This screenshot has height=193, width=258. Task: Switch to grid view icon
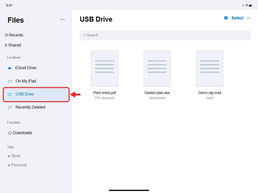point(226,18)
